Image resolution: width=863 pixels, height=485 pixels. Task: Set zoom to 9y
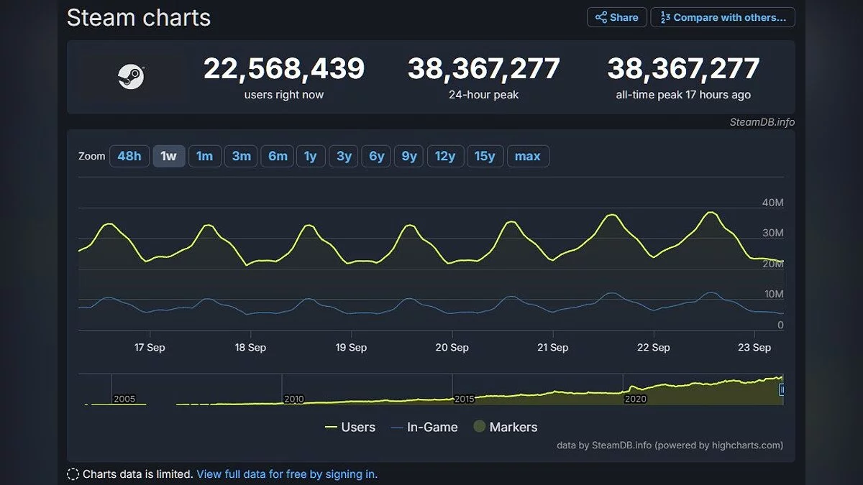click(409, 156)
